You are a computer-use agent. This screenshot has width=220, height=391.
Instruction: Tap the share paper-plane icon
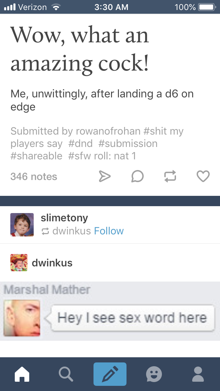tap(104, 176)
